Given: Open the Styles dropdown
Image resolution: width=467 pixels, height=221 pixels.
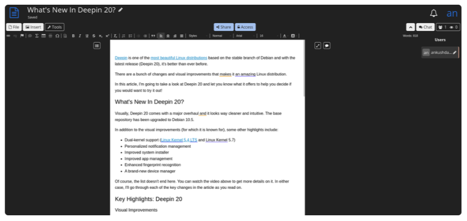Looking at the screenshot, I should (198, 36).
